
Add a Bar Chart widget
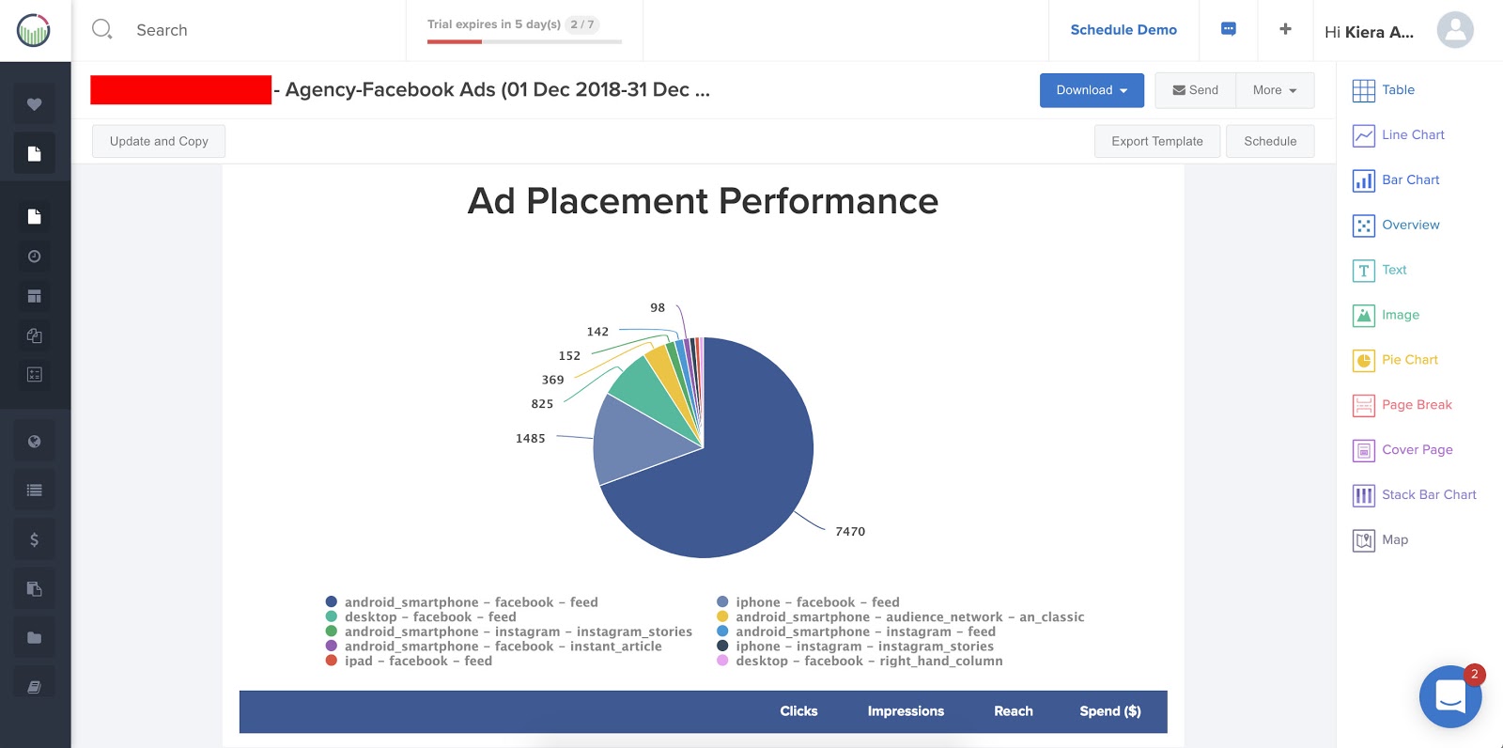tap(1395, 180)
